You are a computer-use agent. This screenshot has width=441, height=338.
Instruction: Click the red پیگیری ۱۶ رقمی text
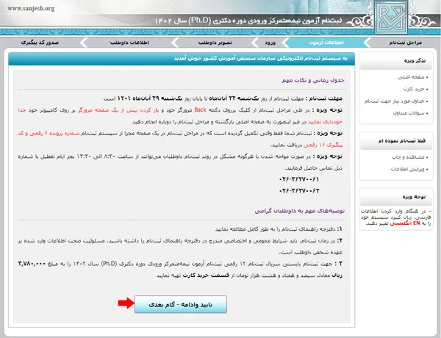323,145
